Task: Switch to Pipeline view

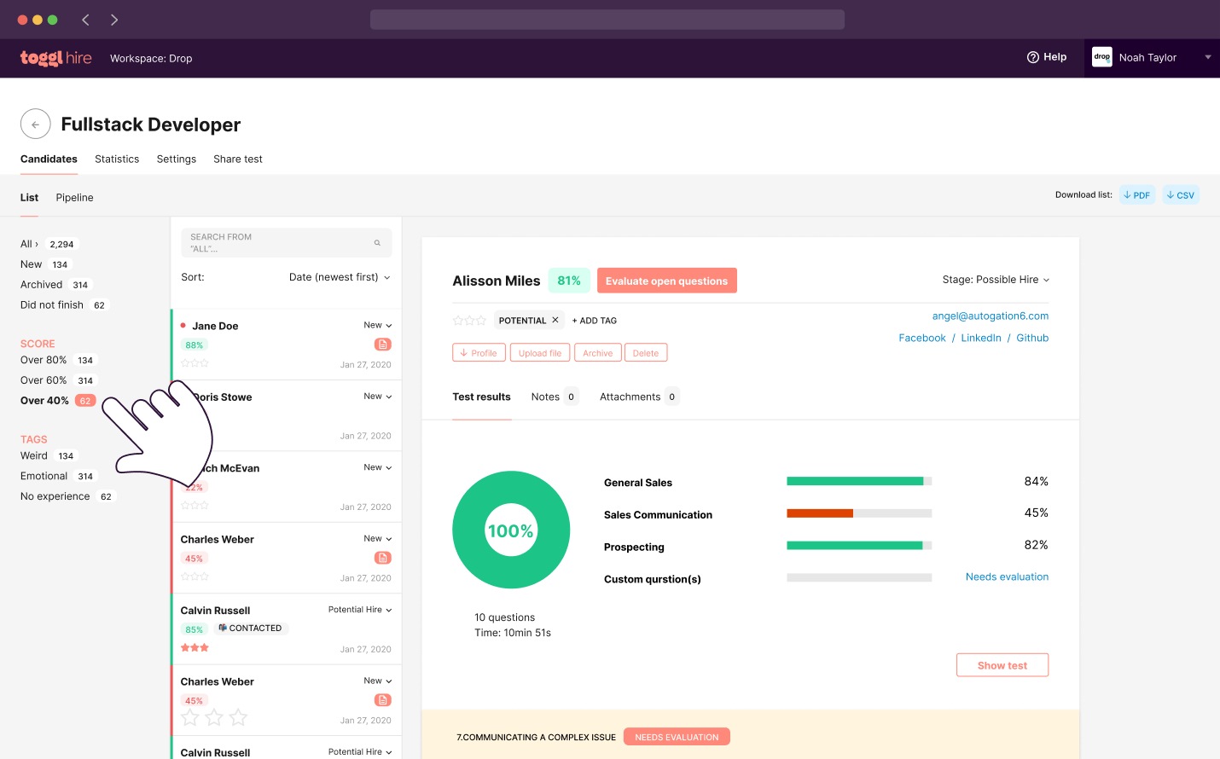Action: tap(74, 197)
